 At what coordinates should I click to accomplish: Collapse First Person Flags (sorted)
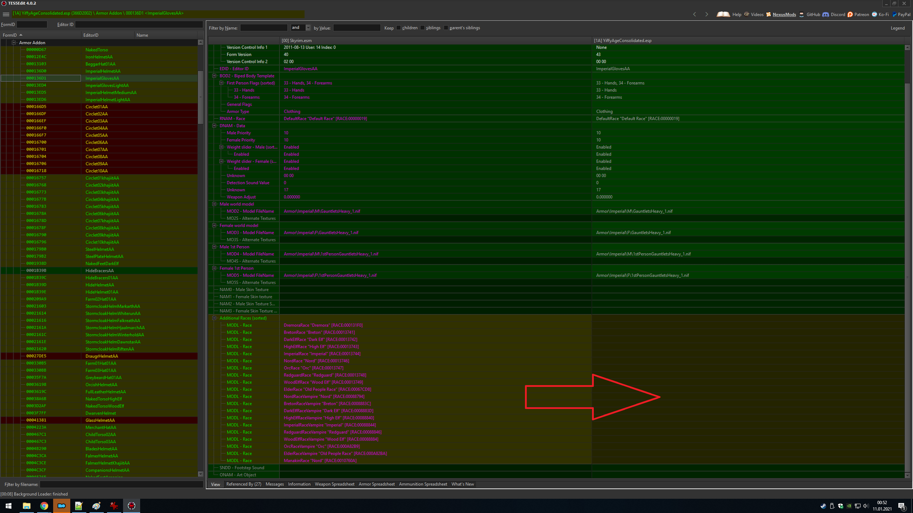point(222,83)
